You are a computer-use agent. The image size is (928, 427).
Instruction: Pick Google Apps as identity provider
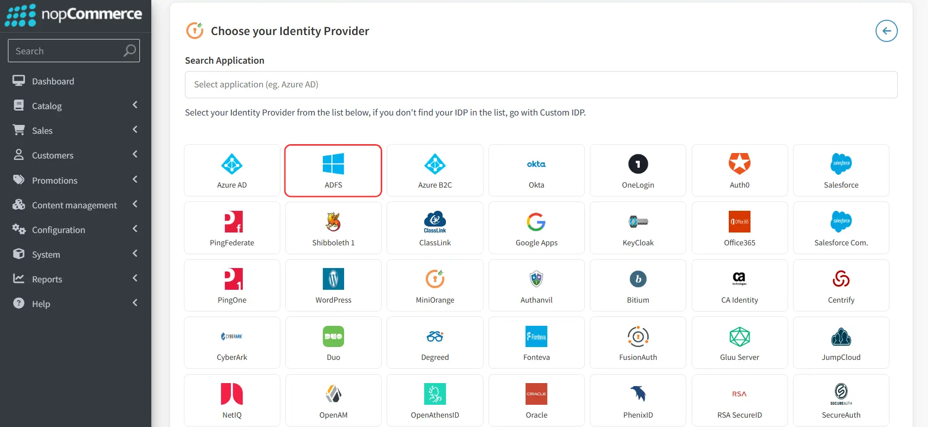[x=536, y=228]
